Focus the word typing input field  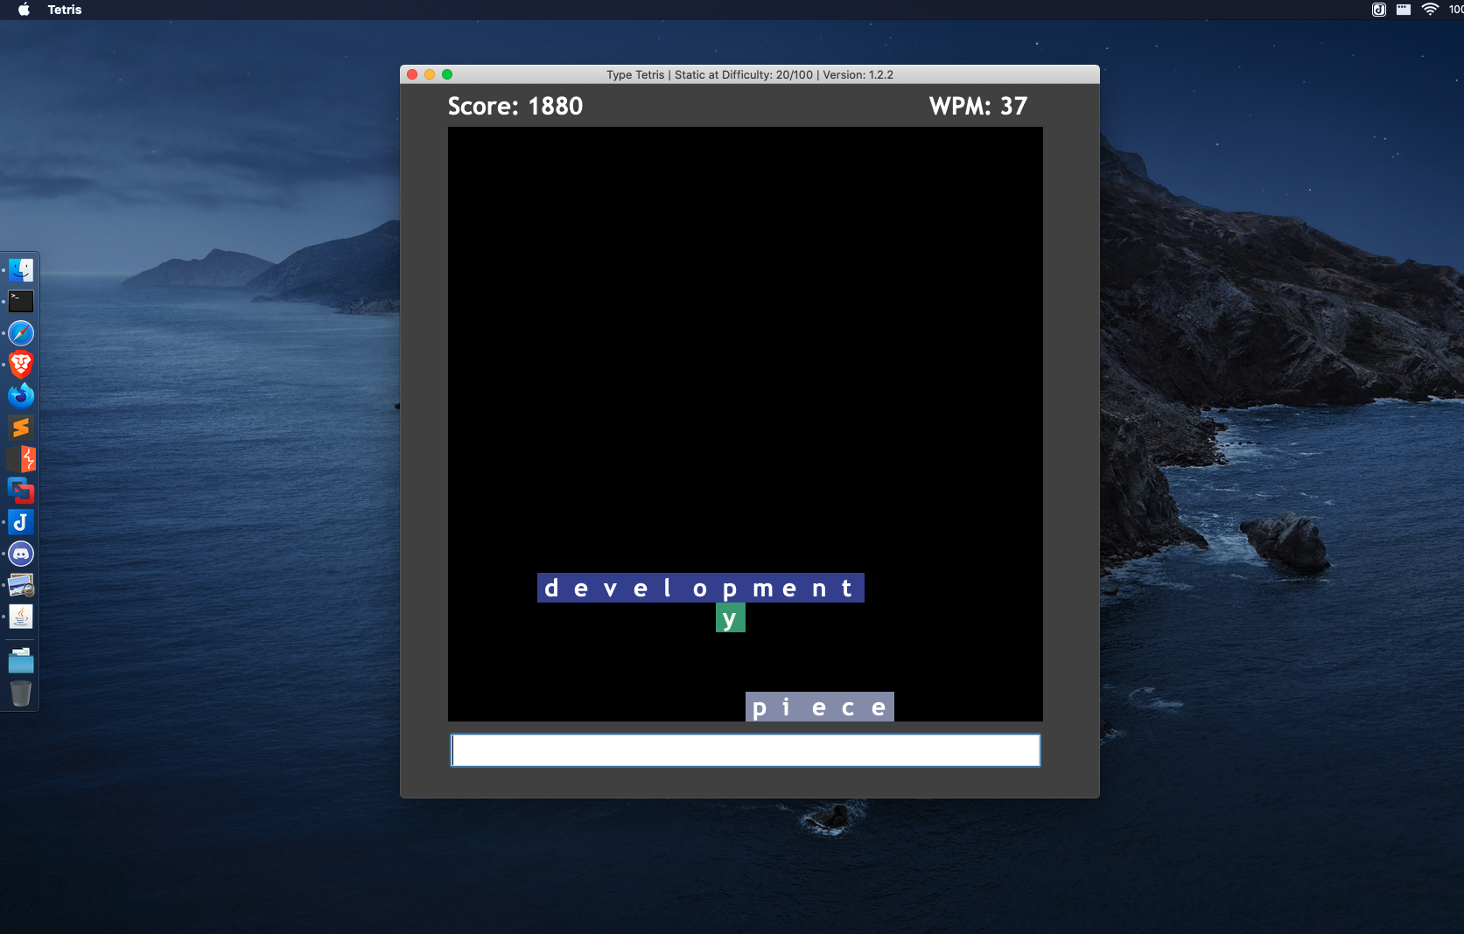(746, 750)
